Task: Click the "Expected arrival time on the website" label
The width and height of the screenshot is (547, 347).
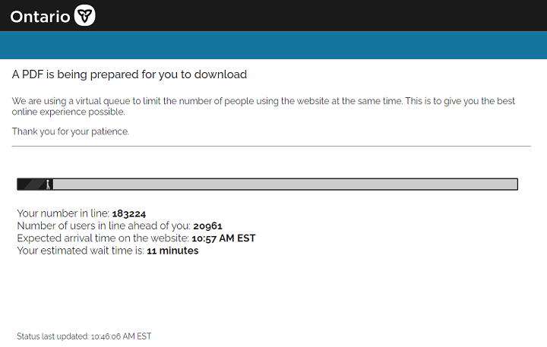Action: pyautogui.click(x=103, y=238)
